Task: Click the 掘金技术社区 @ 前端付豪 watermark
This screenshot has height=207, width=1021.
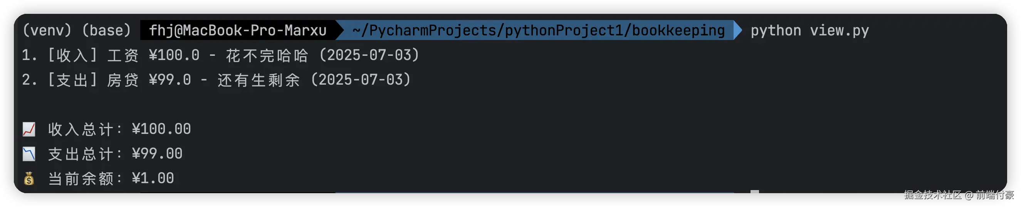Action: point(959,195)
